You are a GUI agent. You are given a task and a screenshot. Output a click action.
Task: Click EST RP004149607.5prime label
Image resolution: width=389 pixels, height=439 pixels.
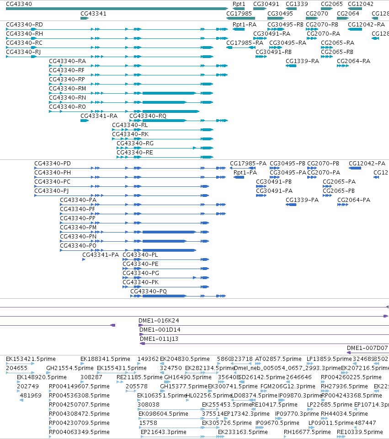click(79, 386)
